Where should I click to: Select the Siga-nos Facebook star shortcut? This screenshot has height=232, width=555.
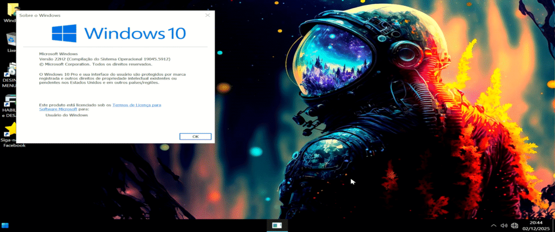pyautogui.click(x=10, y=135)
